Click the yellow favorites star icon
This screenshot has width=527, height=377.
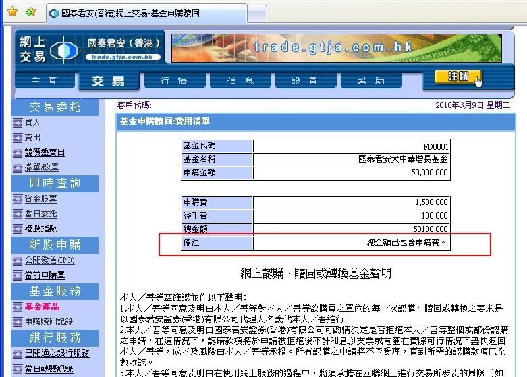point(12,11)
